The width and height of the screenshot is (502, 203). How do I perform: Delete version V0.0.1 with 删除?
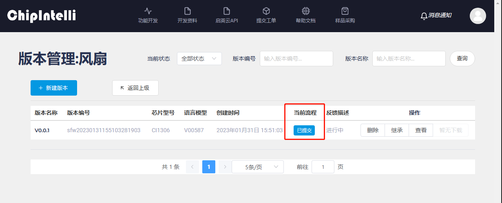(x=373, y=130)
